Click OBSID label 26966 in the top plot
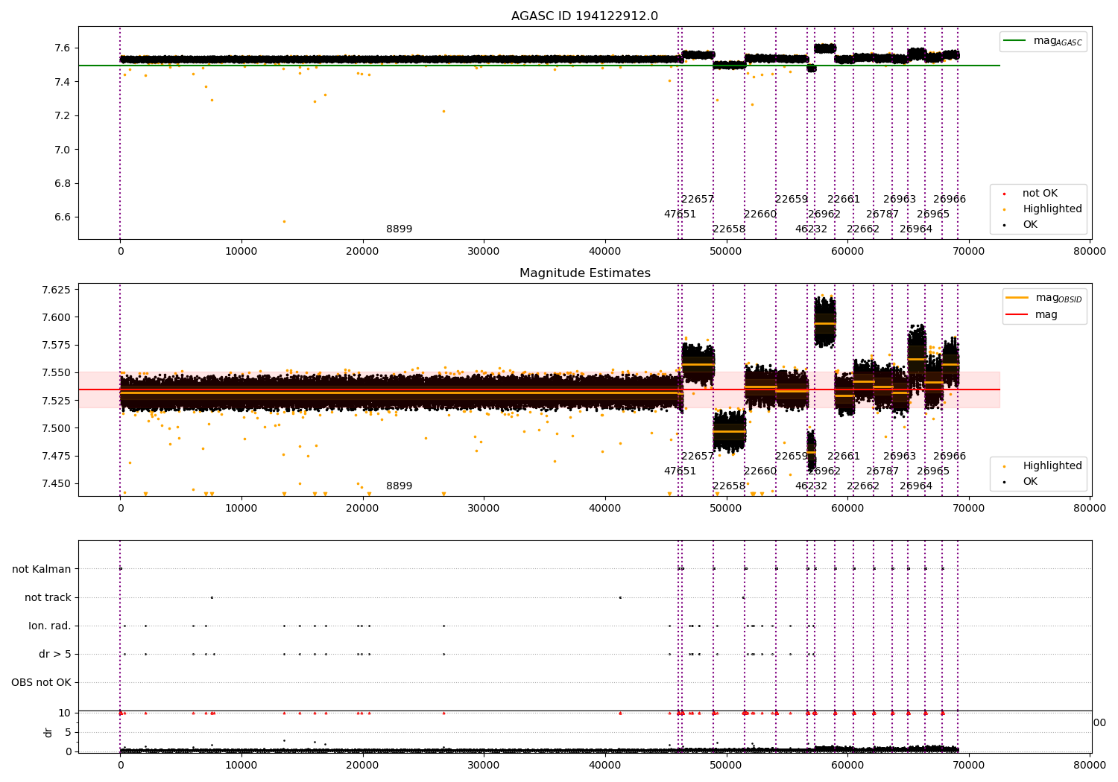The width and height of the screenshot is (1118, 782). (x=950, y=199)
